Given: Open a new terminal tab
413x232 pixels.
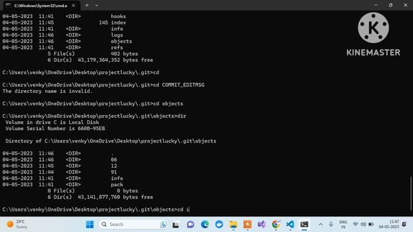Looking at the screenshot, I should click(x=86, y=6).
